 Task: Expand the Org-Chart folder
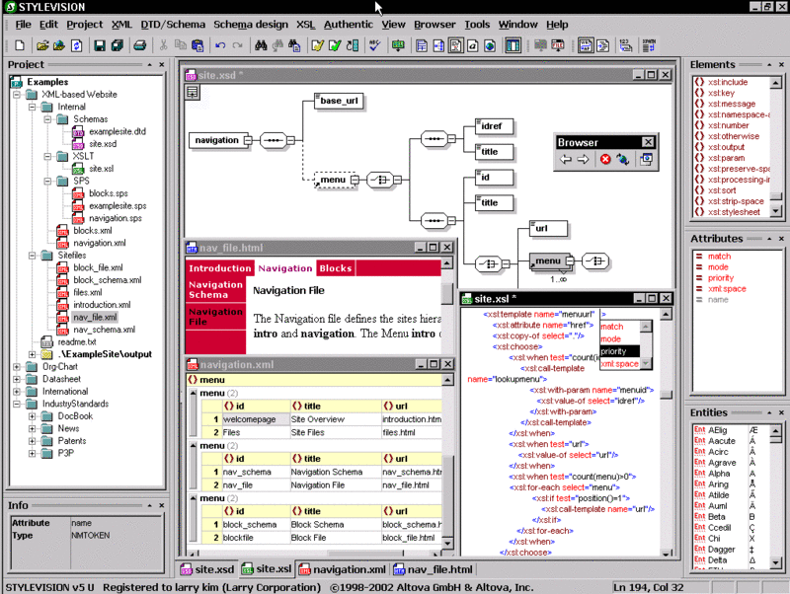(x=17, y=366)
